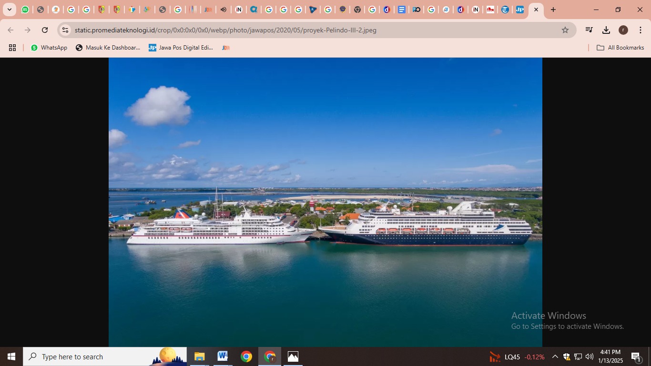Open network status tray icon
The image size is (651, 366).
578,356
